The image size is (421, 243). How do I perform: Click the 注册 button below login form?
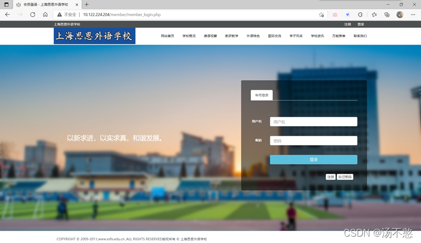coord(331,177)
